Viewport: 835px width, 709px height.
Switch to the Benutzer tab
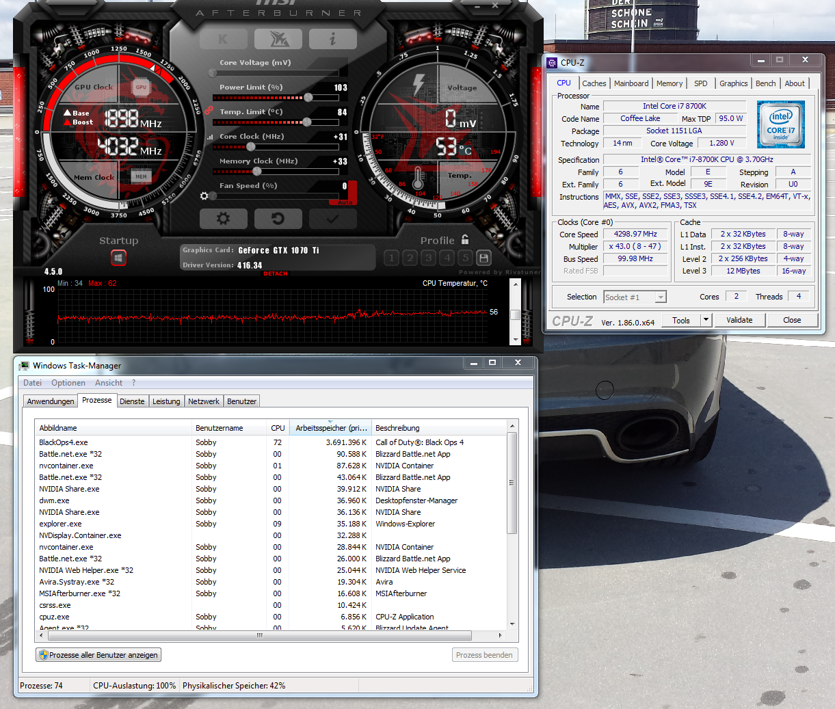click(x=241, y=401)
